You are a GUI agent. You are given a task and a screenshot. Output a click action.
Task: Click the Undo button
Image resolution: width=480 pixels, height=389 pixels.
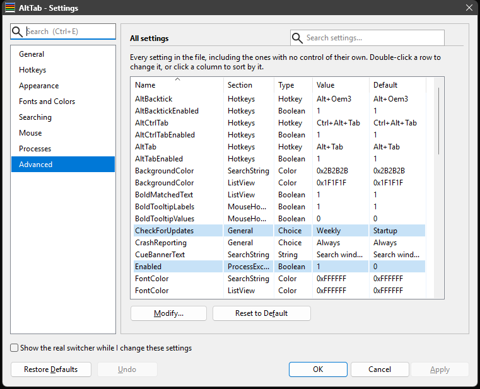coord(127,369)
